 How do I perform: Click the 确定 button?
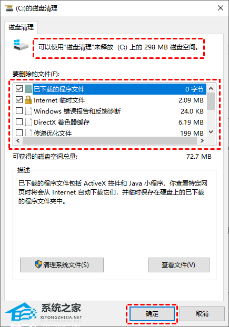coord(152,314)
